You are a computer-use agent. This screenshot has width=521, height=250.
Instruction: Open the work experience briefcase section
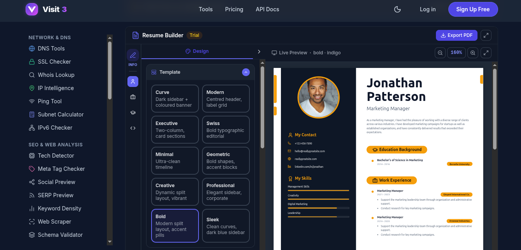tap(133, 97)
